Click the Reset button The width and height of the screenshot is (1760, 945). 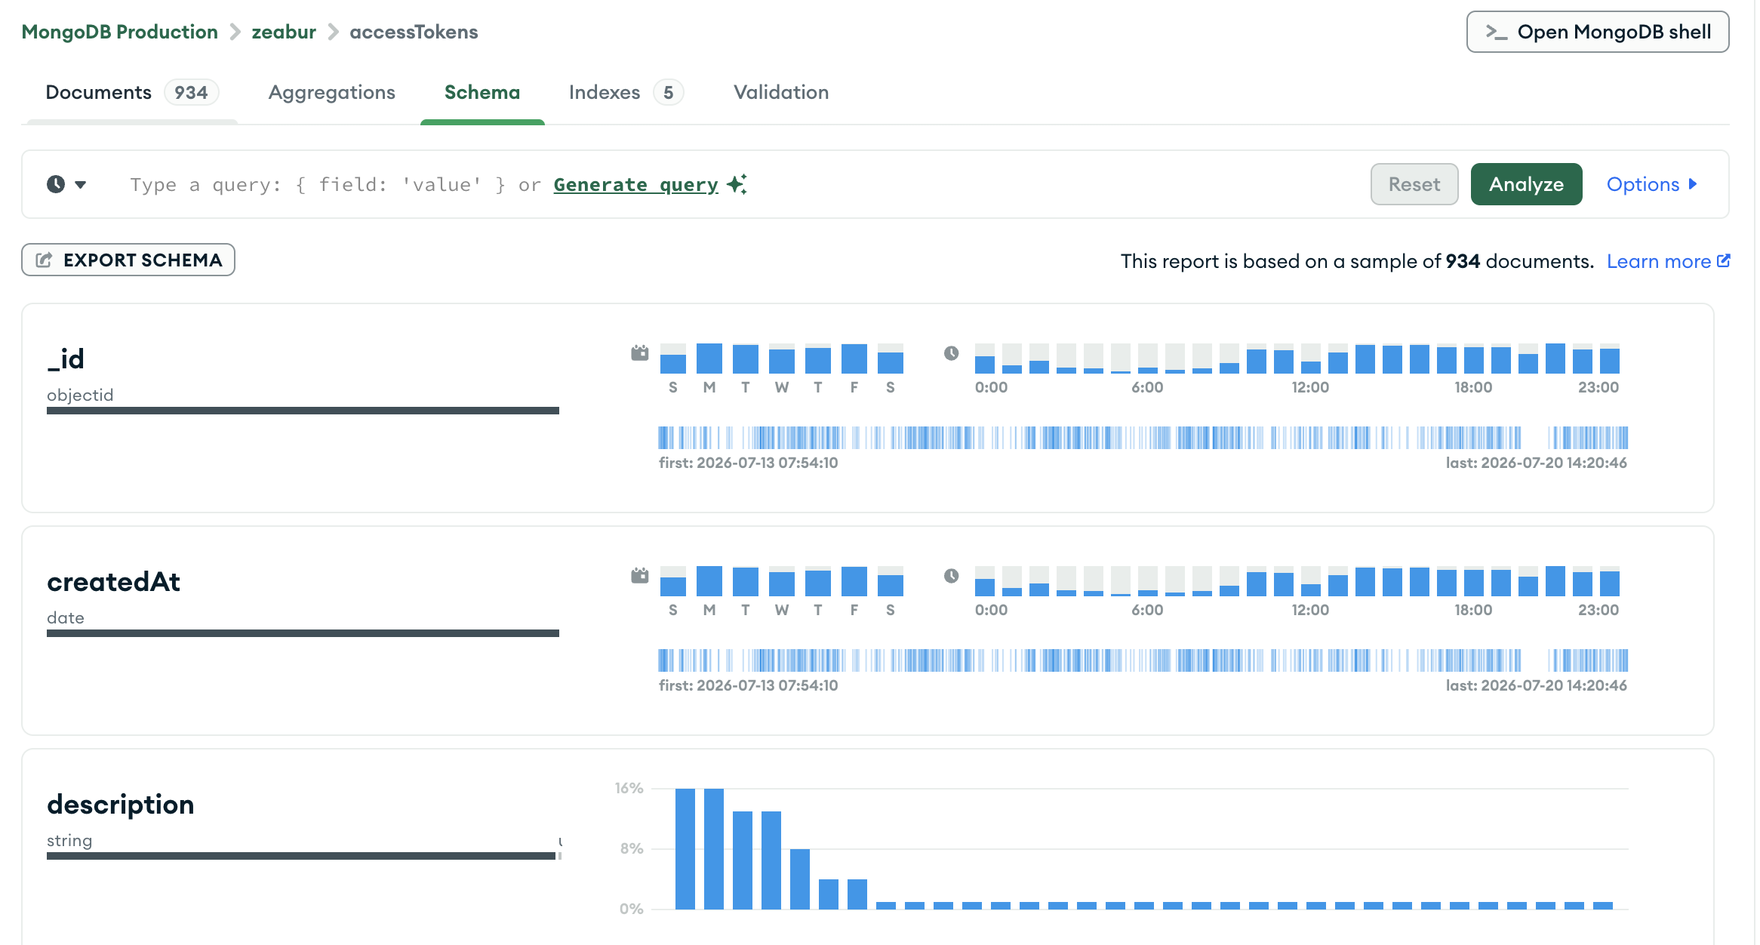click(x=1414, y=184)
